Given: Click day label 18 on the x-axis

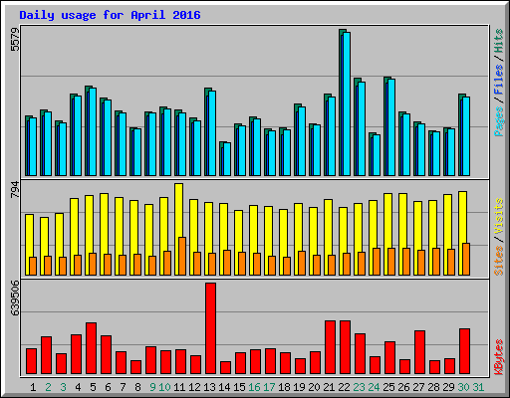Looking at the screenshot, I should (284, 387).
